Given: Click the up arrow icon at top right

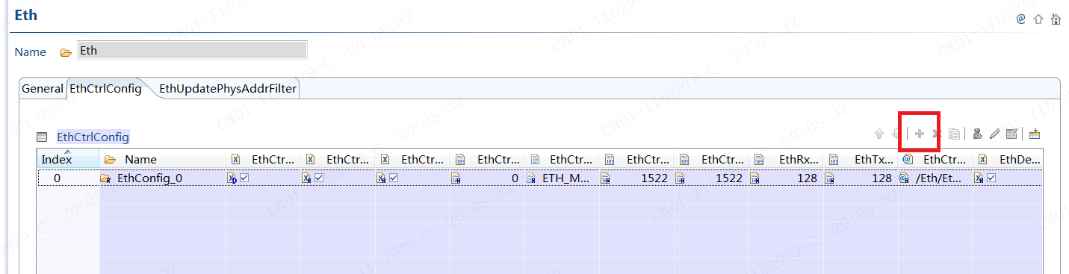Looking at the screenshot, I should tap(1038, 19).
